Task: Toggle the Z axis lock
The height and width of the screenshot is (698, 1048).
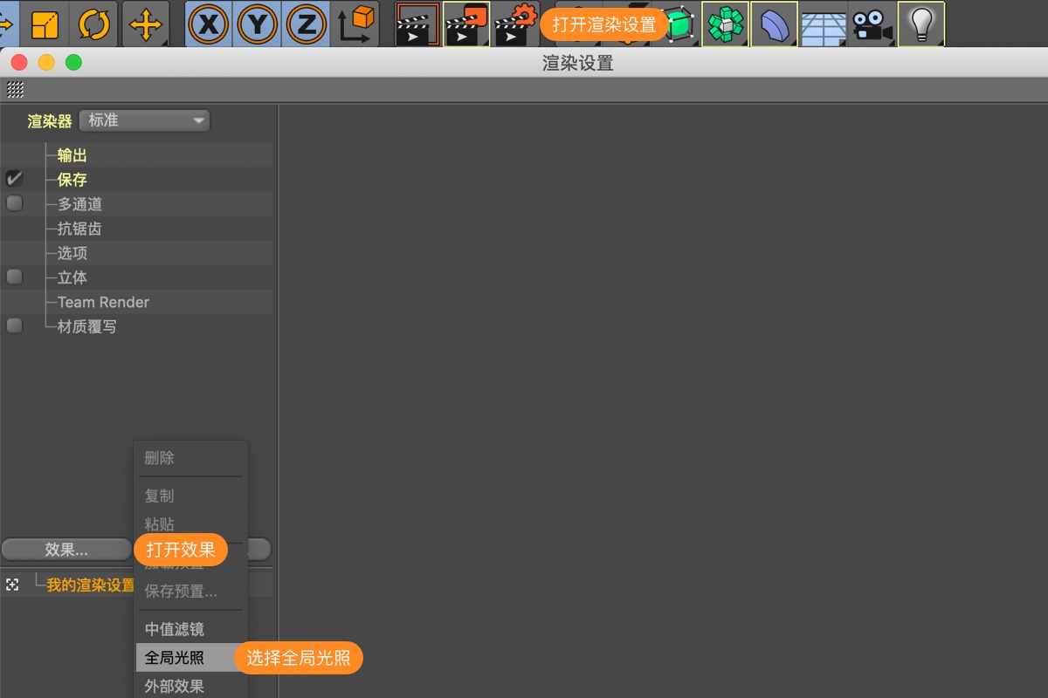Action: tap(306, 24)
